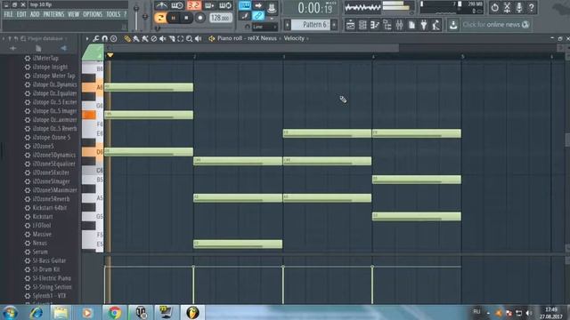This screenshot has height=320, width=570.
Task: Click the master pitch slider knob
Action: click(x=145, y=16)
